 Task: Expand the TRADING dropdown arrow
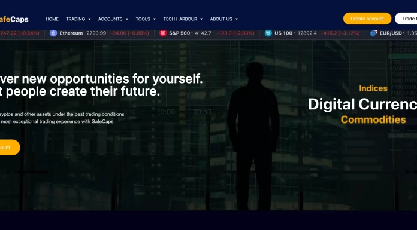[89, 19]
